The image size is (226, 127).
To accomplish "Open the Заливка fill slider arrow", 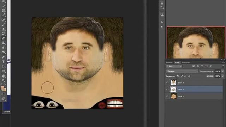I will (x=222, y=76).
